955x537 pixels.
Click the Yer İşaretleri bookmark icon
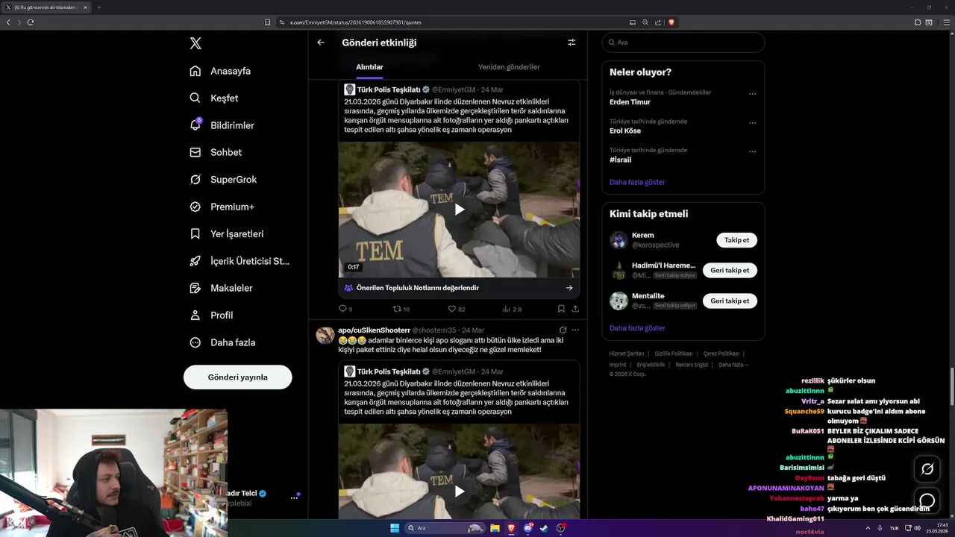tap(195, 233)
